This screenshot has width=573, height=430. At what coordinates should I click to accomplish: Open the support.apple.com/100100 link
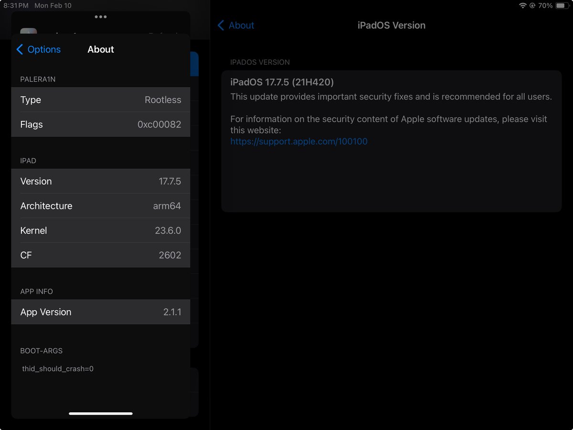coord(299,141)
